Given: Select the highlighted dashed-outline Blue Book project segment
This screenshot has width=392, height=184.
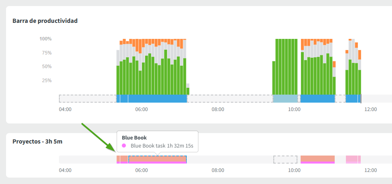Looking at the screenshot, I should 157,159.
